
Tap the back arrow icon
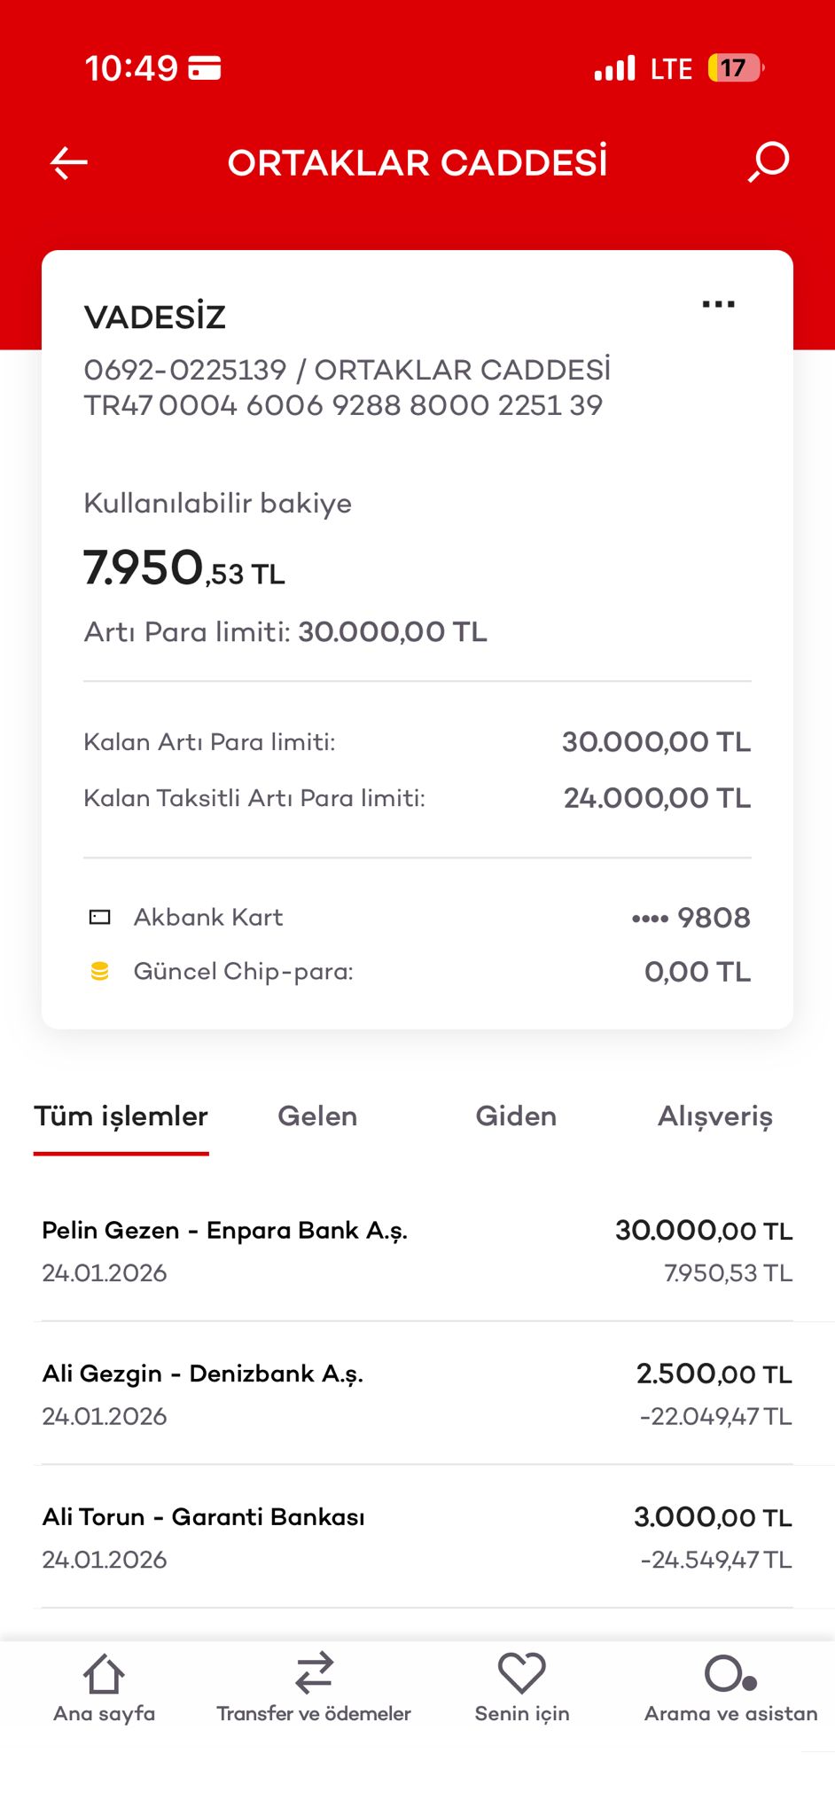pos(68,163)
